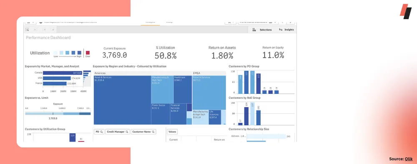Select Americas Retail & Services $1,638.4 tile
Screen dimensions: 417x164
(x=122, y=100)
